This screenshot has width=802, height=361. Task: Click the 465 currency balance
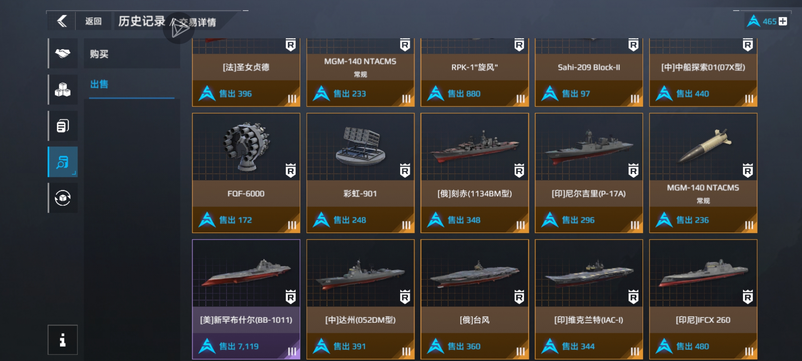[769, 22]
